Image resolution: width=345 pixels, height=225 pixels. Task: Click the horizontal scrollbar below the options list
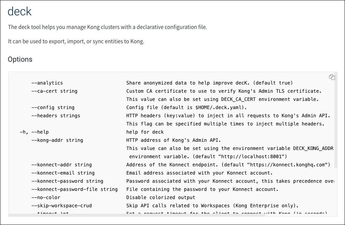(x=136, y=216)
